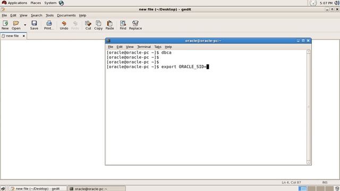Open terminal View menu
This screenshot has width=340, height=191.
[x=130, y=47]
